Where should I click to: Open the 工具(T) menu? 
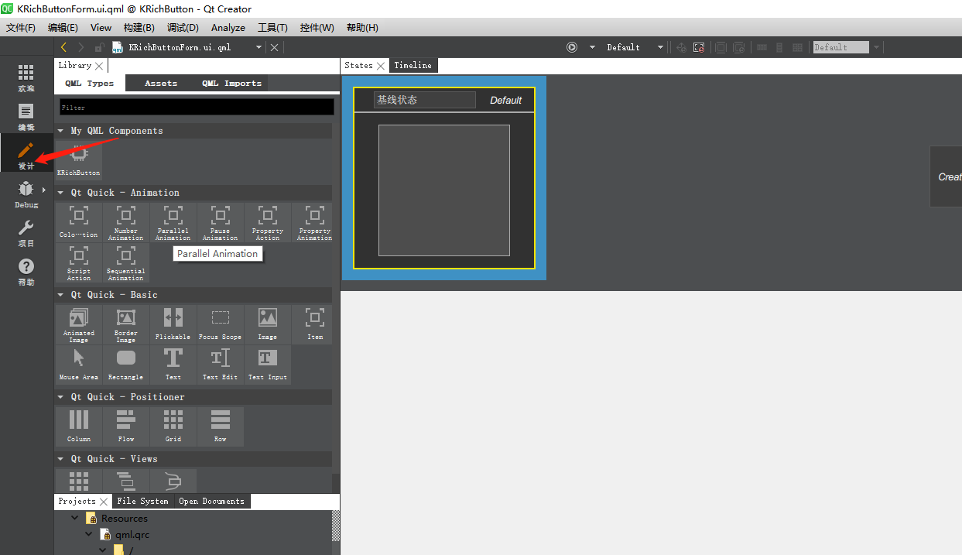(272, 27)
